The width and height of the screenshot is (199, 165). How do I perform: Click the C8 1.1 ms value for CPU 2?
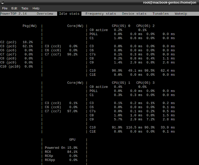169,58
